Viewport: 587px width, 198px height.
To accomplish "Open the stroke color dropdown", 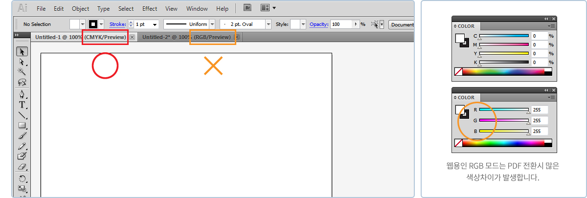I will click(101, 24).
